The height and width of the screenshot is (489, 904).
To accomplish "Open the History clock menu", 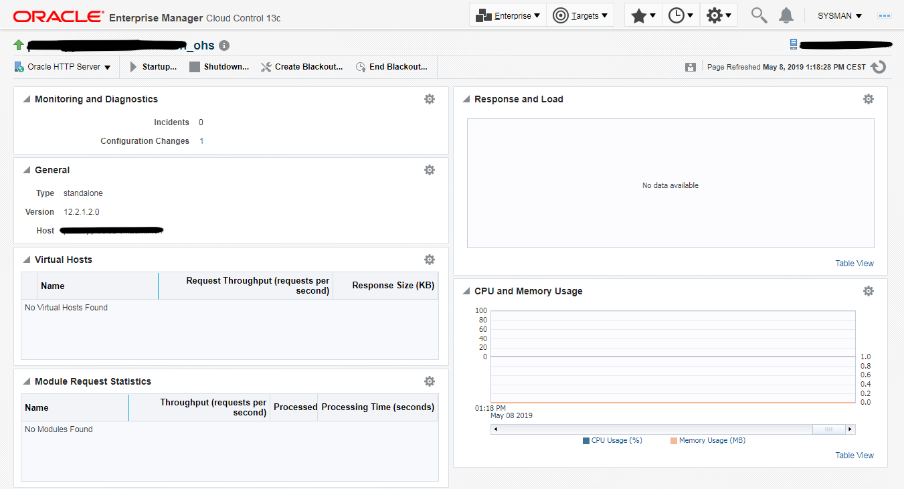I will point(681,15).
